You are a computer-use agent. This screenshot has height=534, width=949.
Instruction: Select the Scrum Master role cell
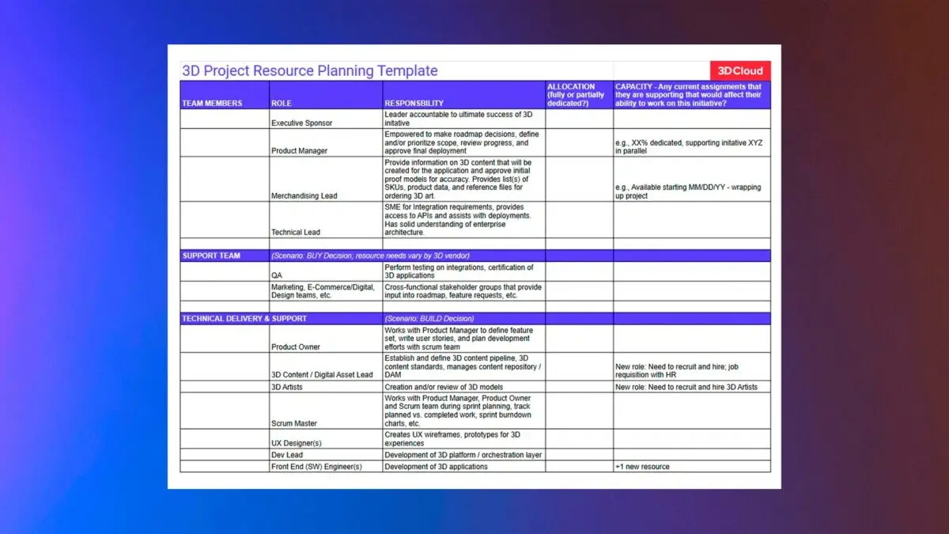click(x=326, y=411)
